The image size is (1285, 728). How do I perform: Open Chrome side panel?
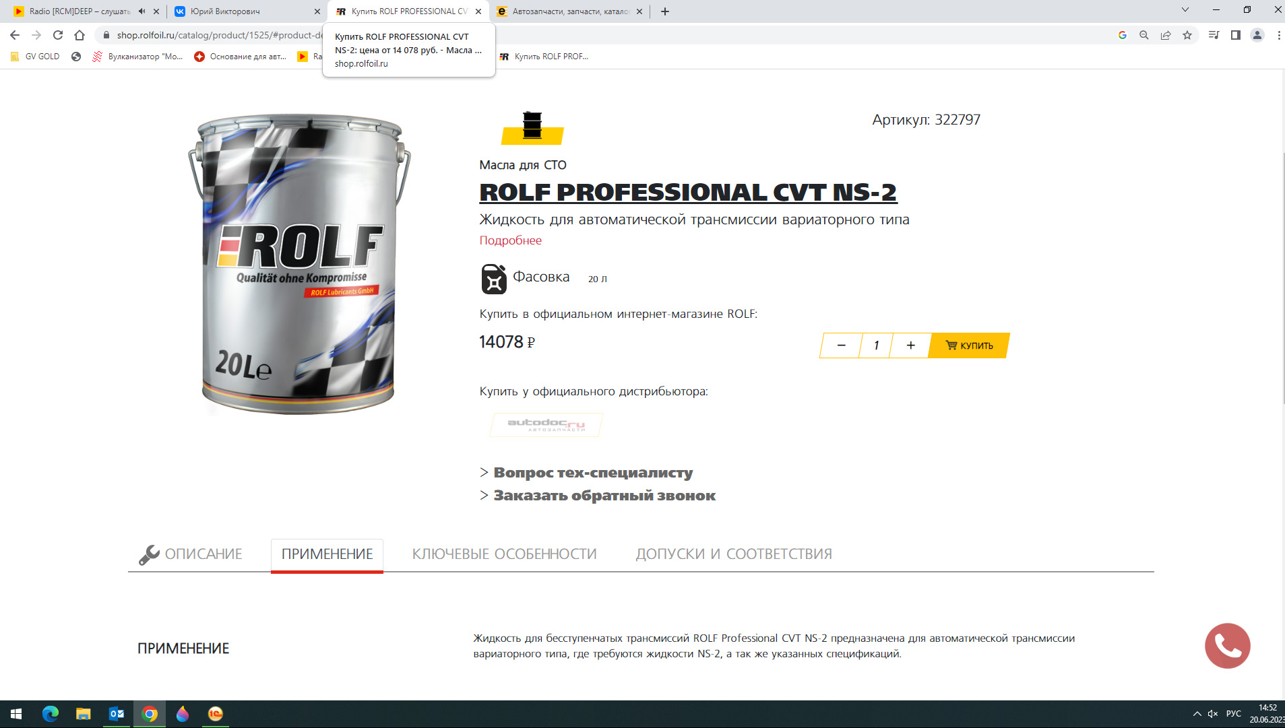[x=1236, y=35]
